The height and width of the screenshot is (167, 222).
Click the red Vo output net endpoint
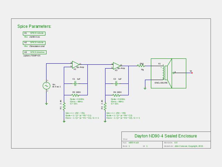pos(192,73)
